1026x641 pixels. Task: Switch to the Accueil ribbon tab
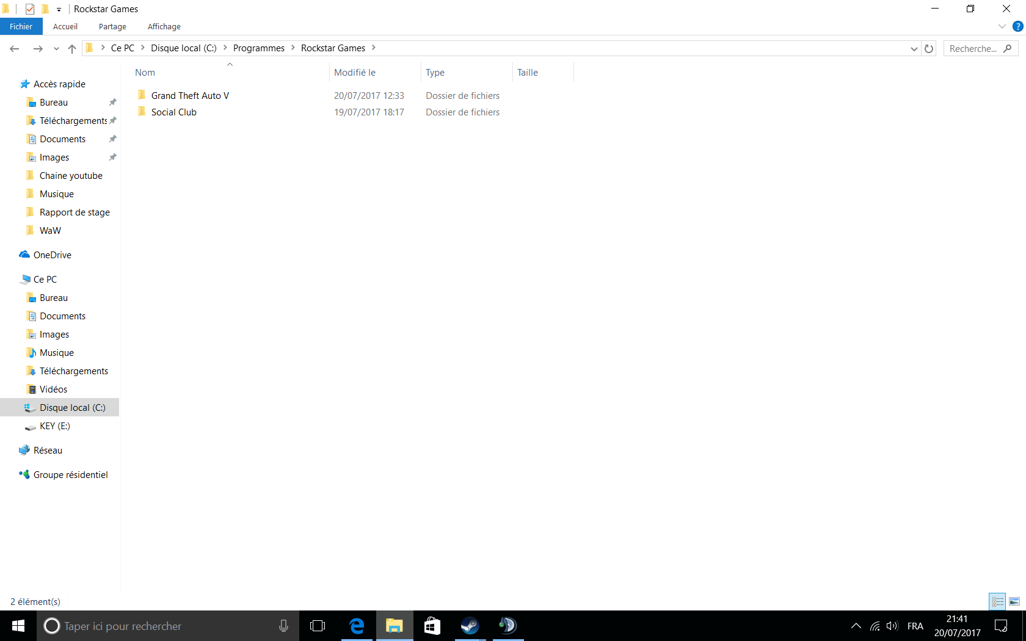pyautogui.click(x=65, y=26)
